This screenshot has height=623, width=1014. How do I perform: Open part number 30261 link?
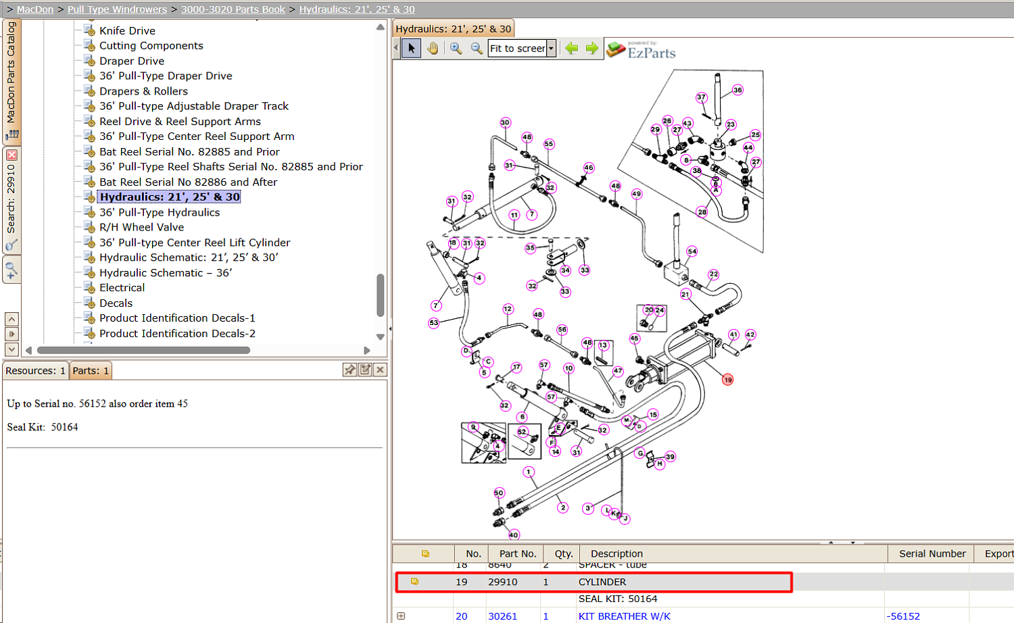[x=502, y=616]
